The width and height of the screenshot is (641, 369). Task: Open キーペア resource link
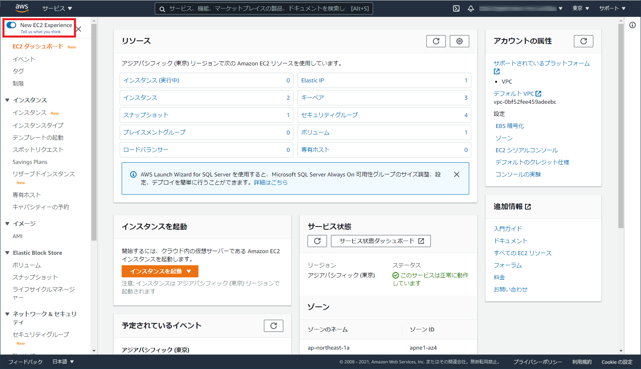click(x=312, y=98)
